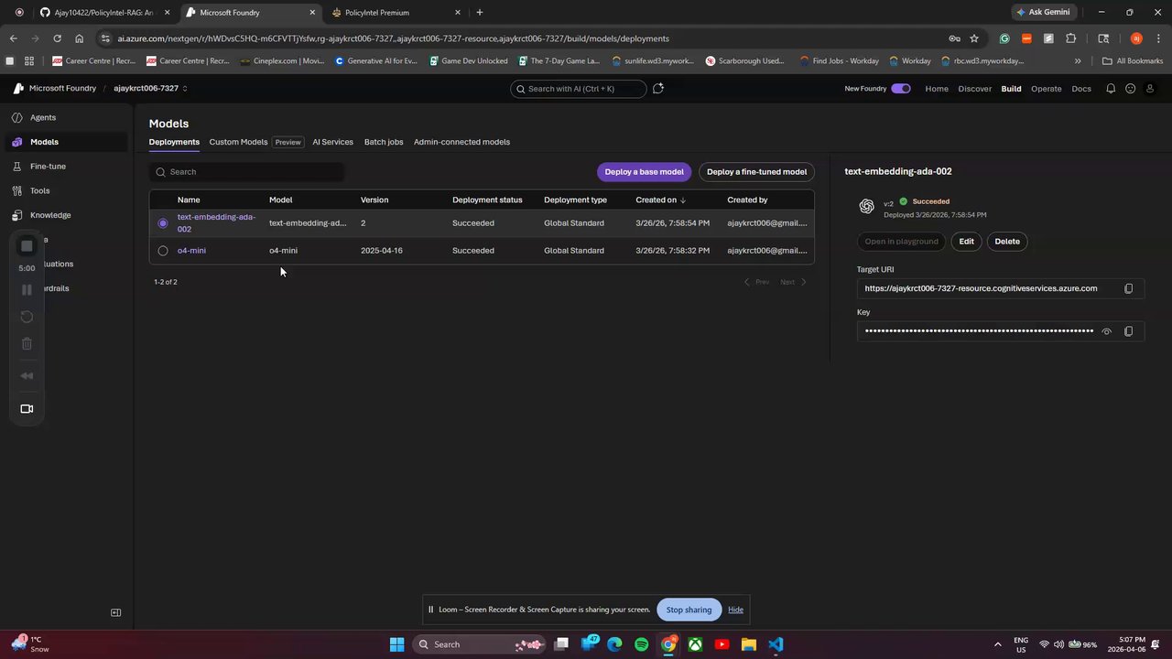Launch Spotify from the taskbar

[641, 644]
